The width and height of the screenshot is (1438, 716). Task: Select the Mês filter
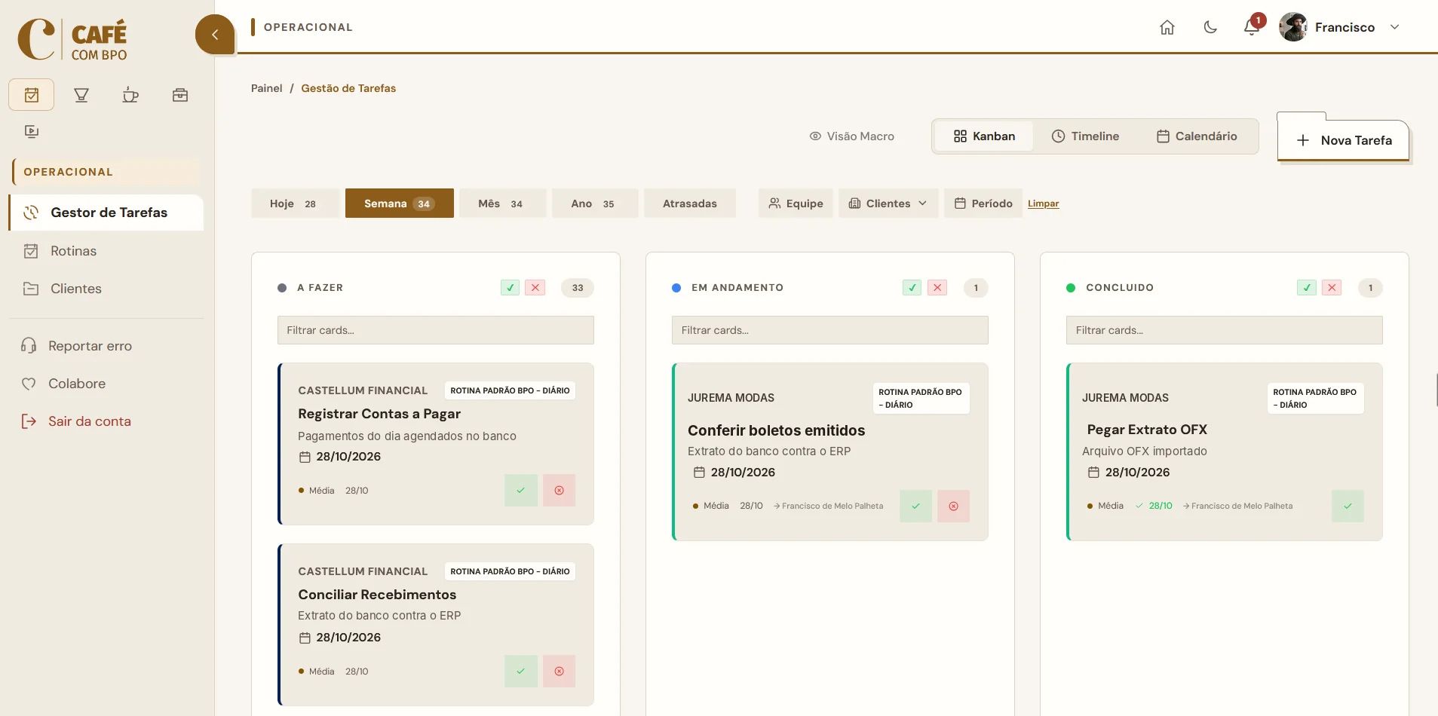pyautogui.click(x=502, y=203)
